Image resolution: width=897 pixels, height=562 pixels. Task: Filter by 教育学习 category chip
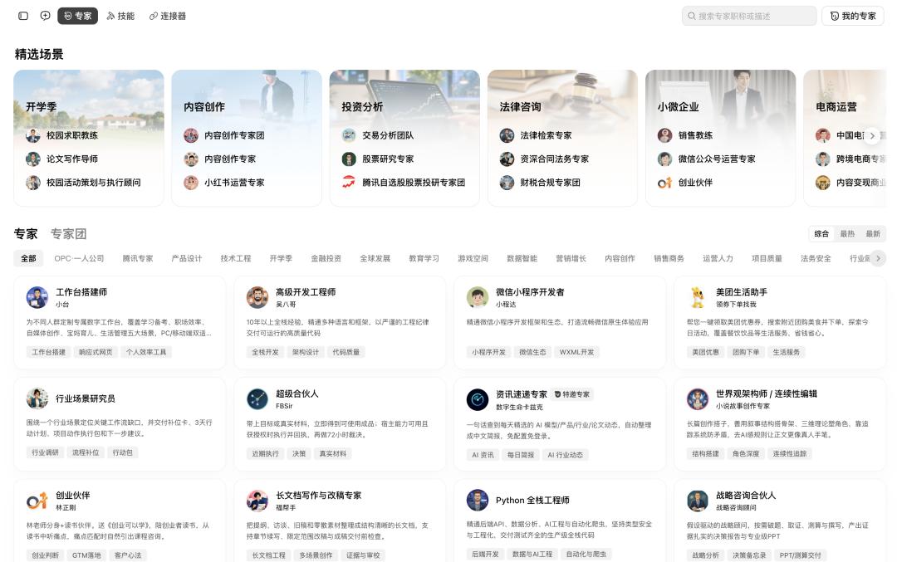coord(424,258)
